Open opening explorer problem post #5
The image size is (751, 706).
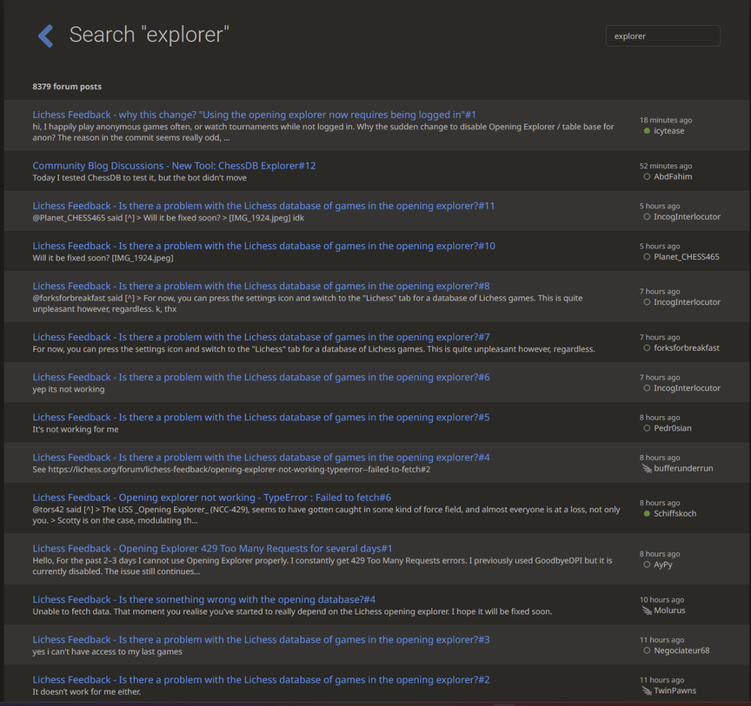point(261,418)
